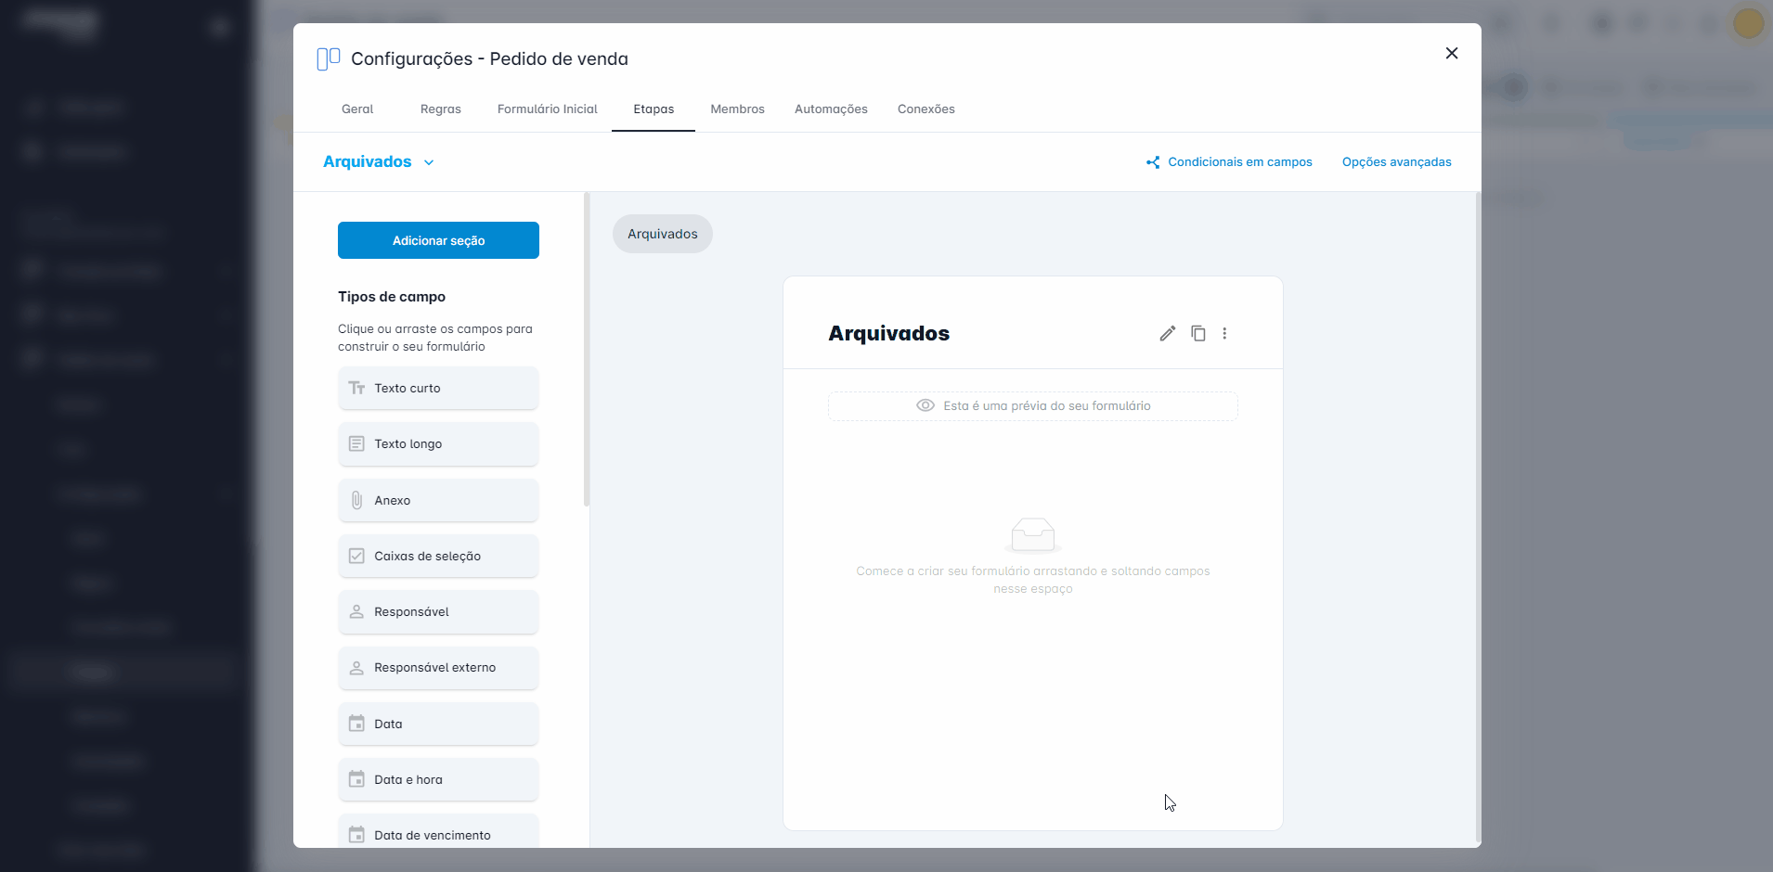Click the empty inbox illustration in the form
Screen dimensions: 1773x872
click(x=1033, y=534)
